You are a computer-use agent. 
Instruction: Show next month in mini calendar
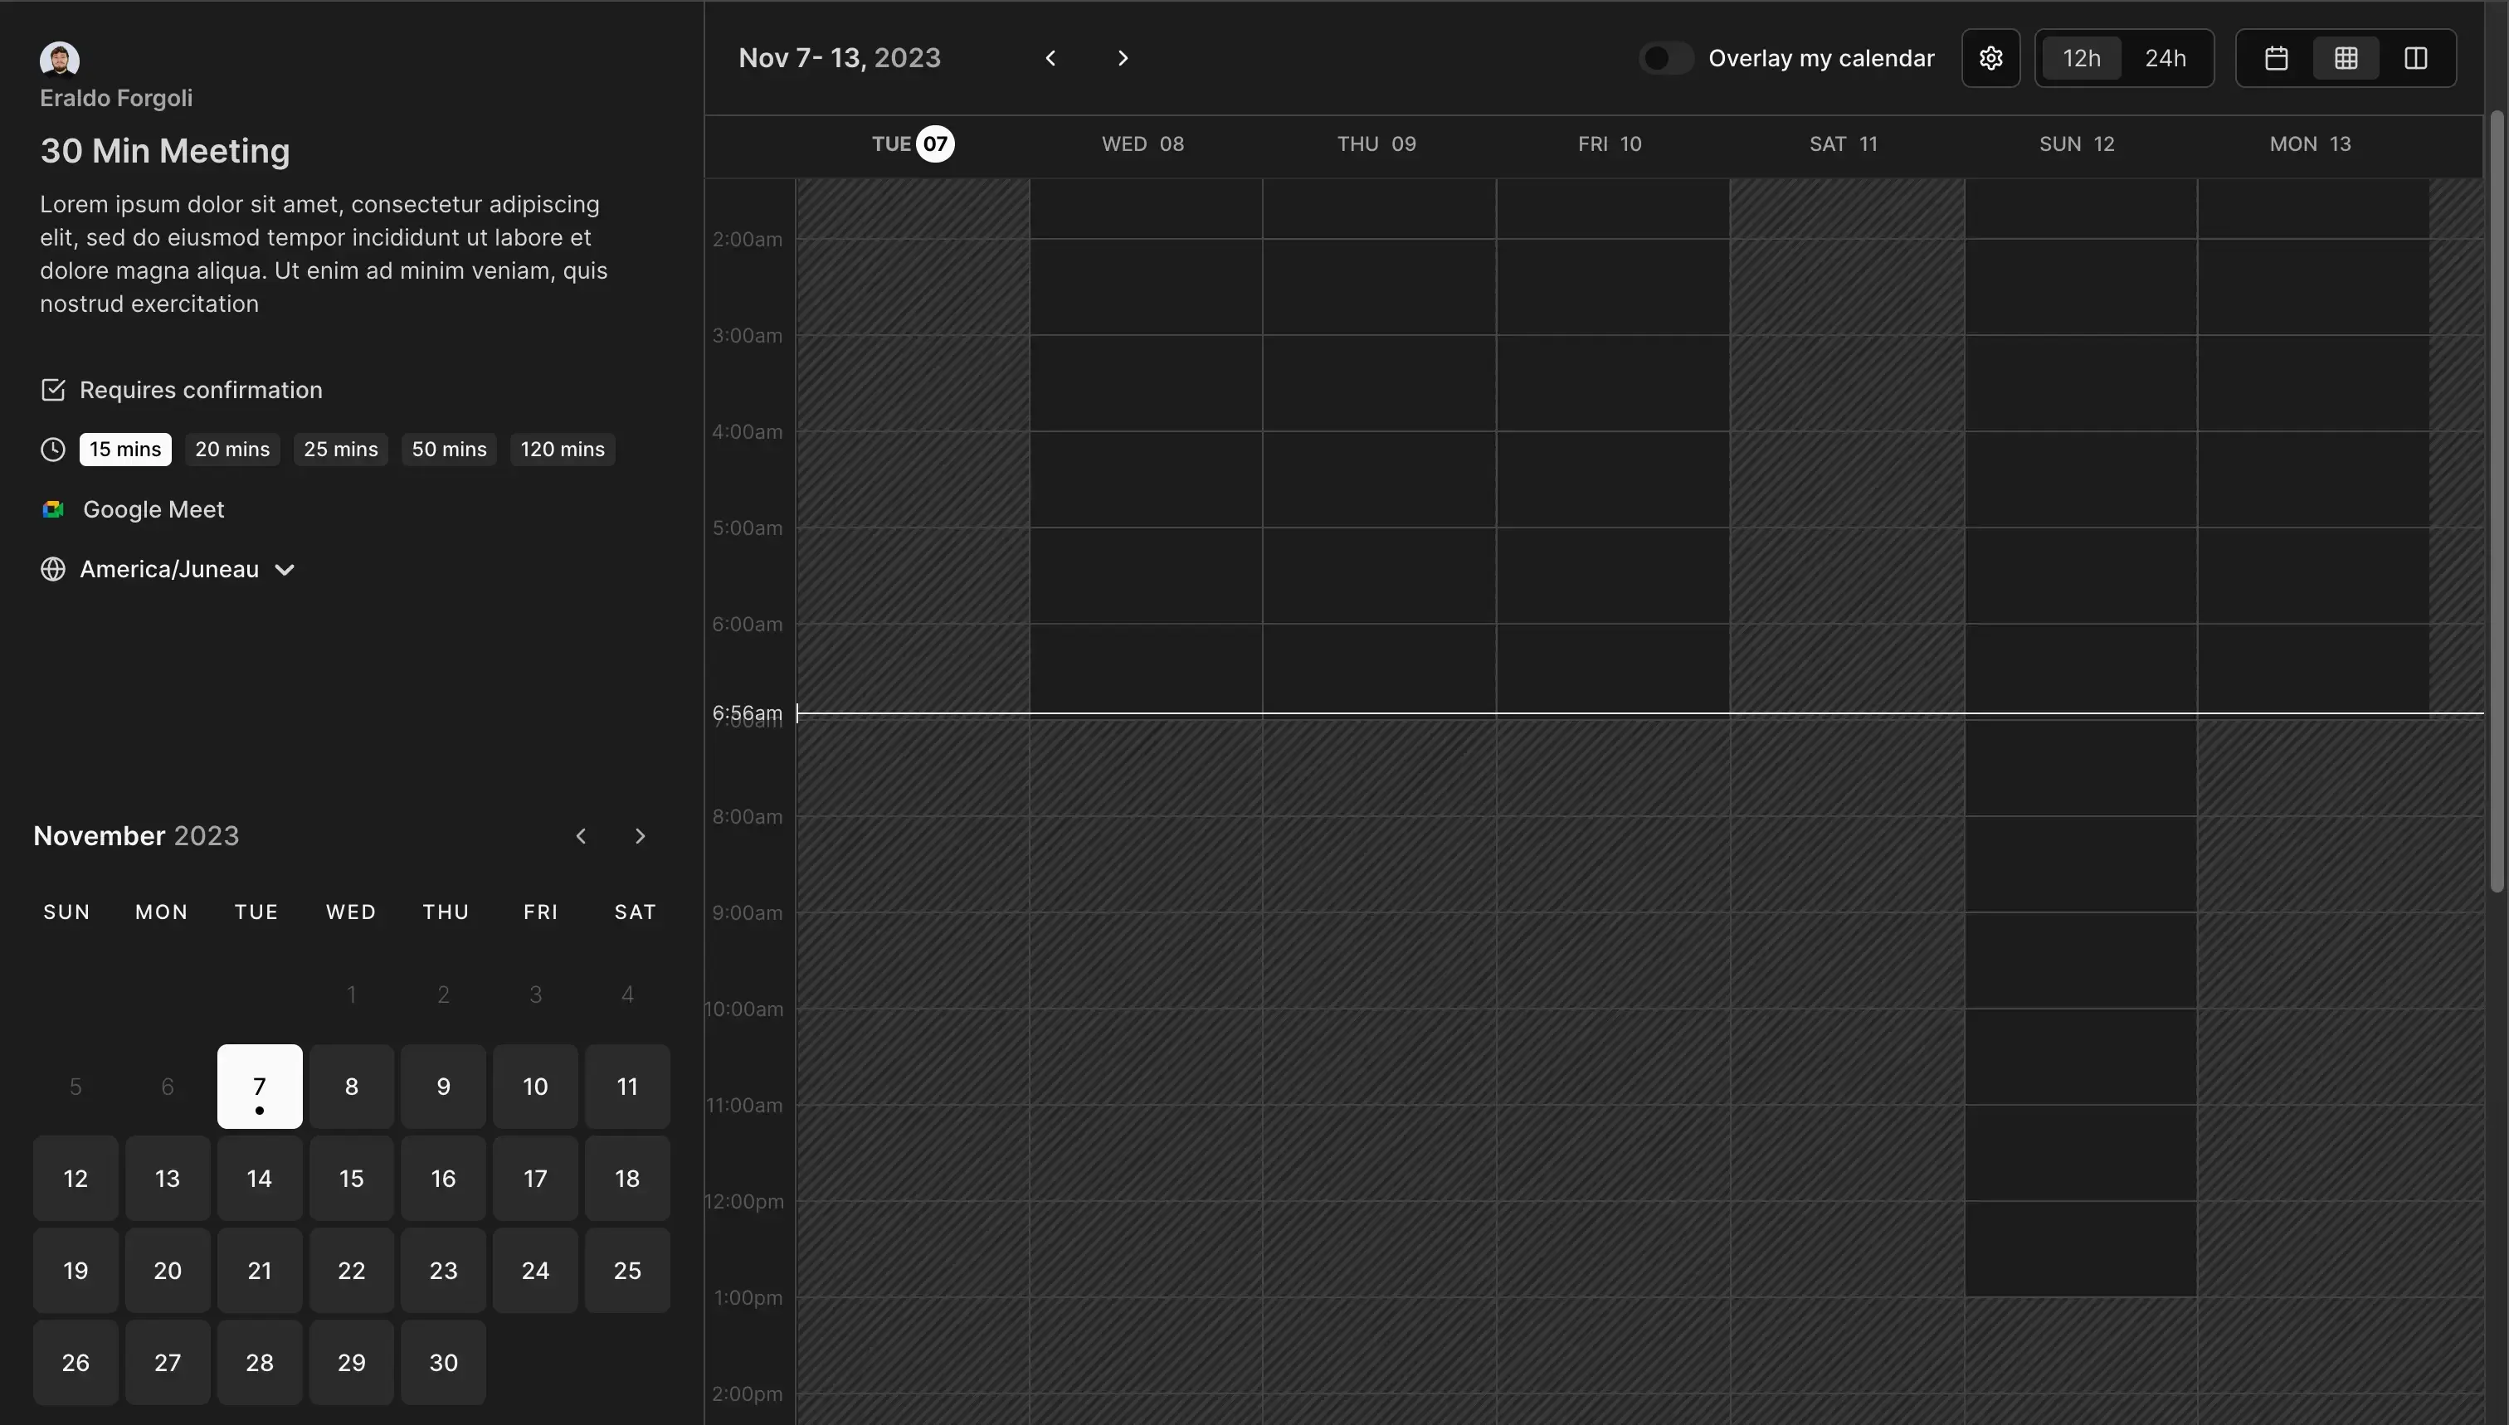point(641,836)
